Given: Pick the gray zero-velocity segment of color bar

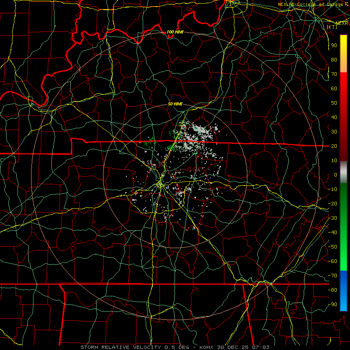Looking at the screenshot, I should [x=343, y=172].
